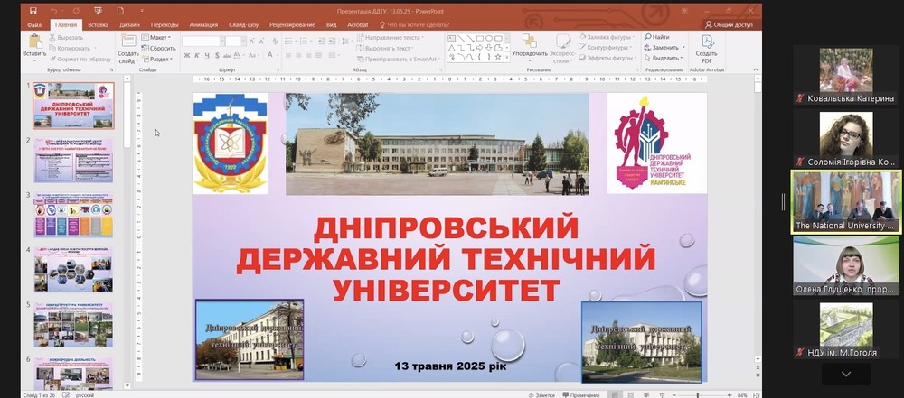Viewport: 904px width, 398px height.
Task: Cut selection with Вырезать
Action: point(66,37)
